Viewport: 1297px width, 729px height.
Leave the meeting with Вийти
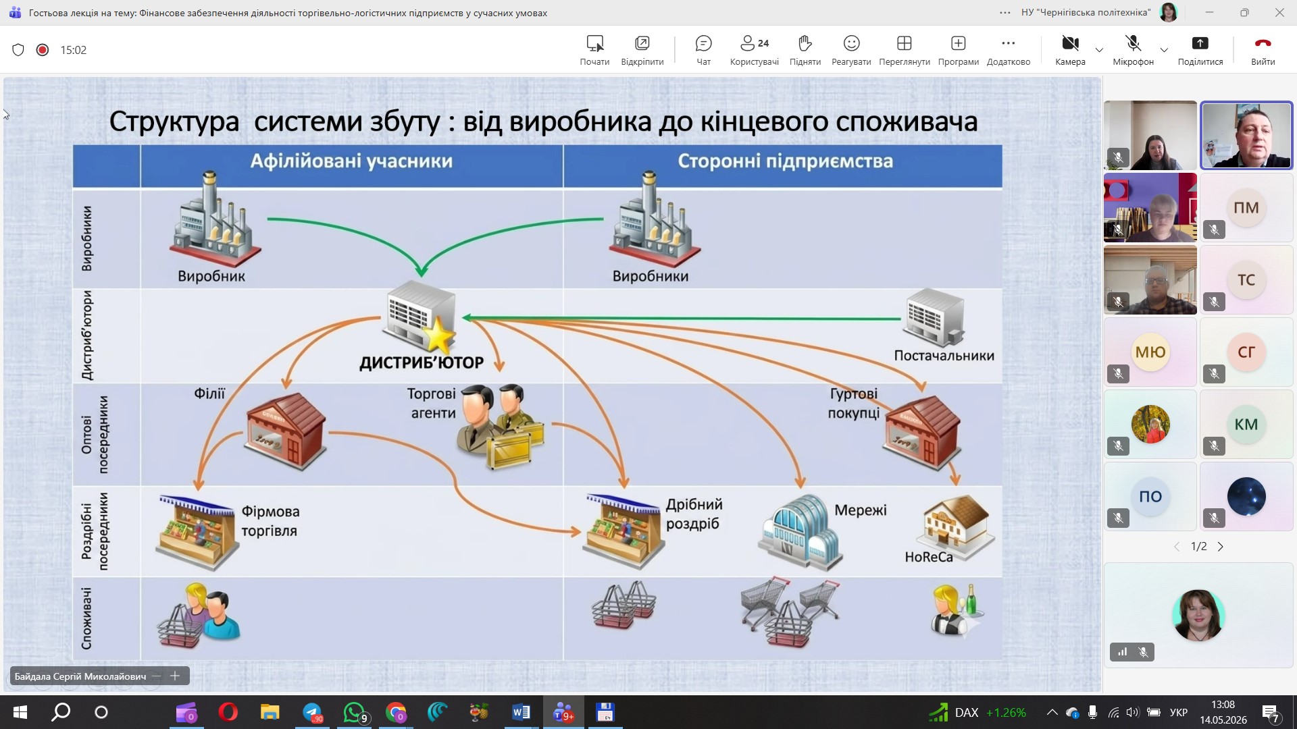tap(1263, 51)
